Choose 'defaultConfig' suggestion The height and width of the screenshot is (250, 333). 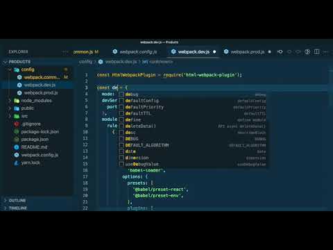[192, 101]
